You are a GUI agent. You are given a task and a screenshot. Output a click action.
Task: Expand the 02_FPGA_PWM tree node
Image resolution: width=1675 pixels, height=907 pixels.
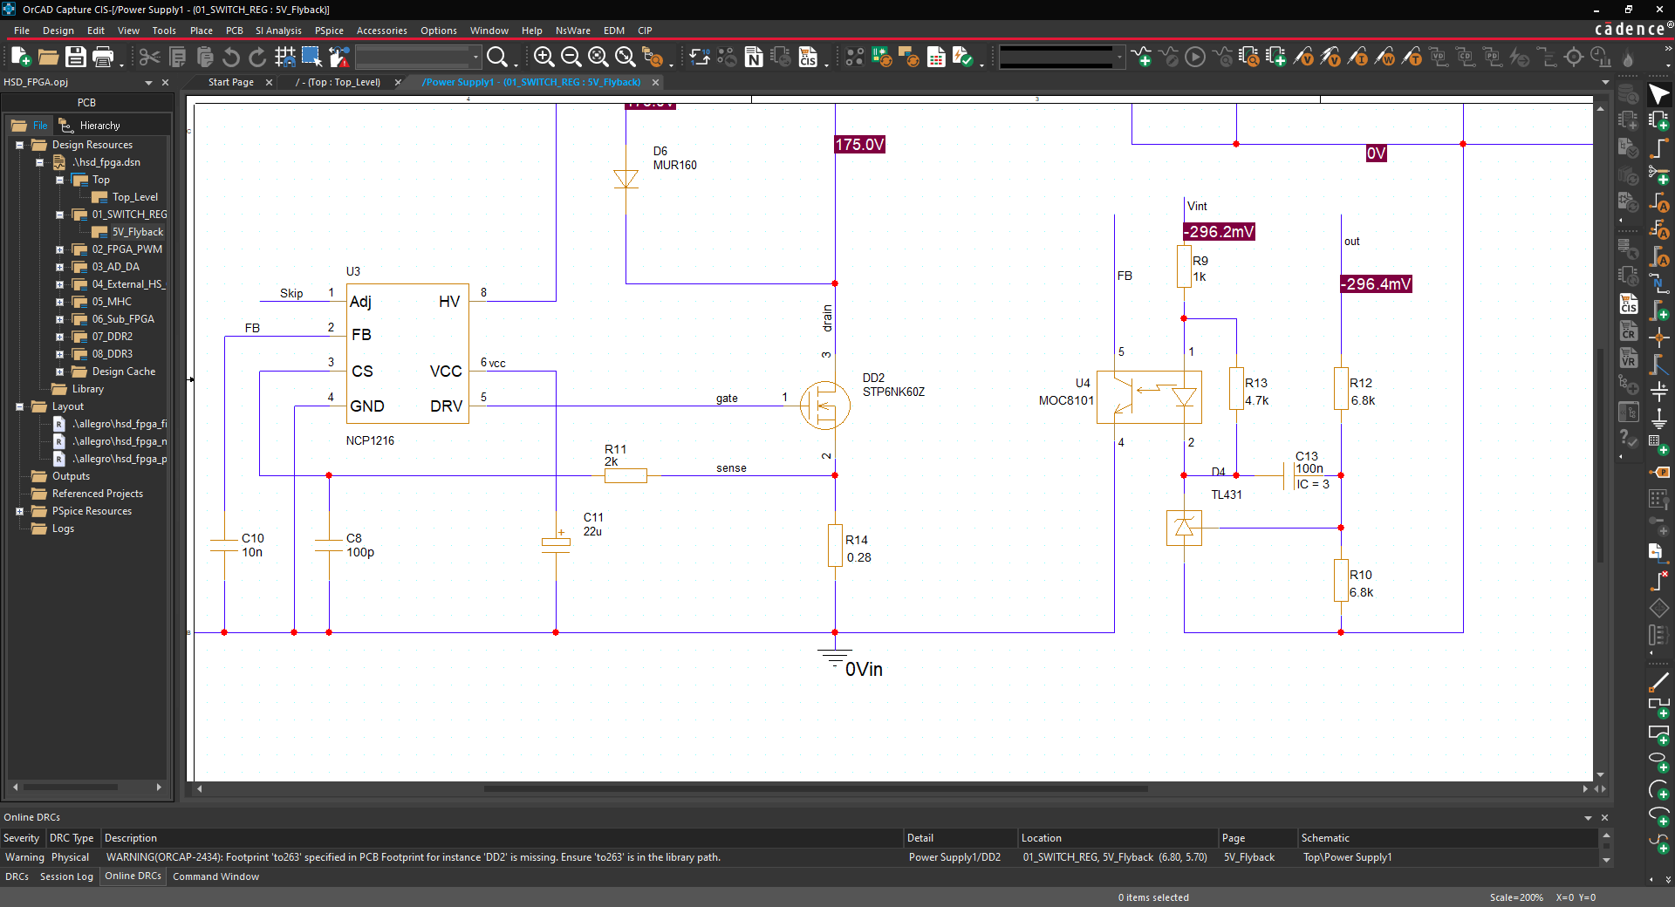59,249
